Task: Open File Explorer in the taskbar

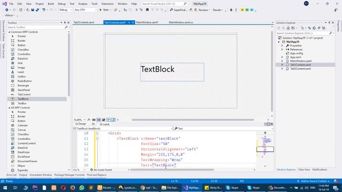Action: point(170,188)
